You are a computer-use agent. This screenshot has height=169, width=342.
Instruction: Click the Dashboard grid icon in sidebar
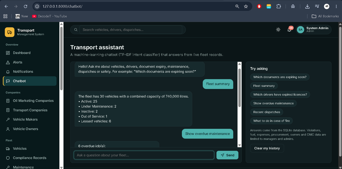8,53
